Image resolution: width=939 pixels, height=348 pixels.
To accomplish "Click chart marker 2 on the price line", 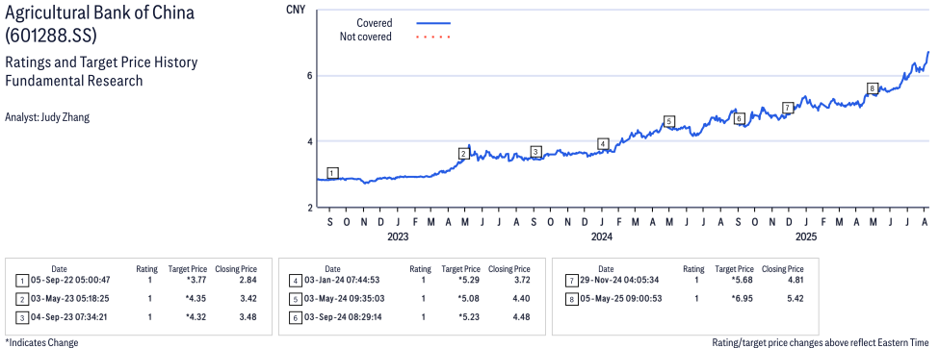I will 463,154.
